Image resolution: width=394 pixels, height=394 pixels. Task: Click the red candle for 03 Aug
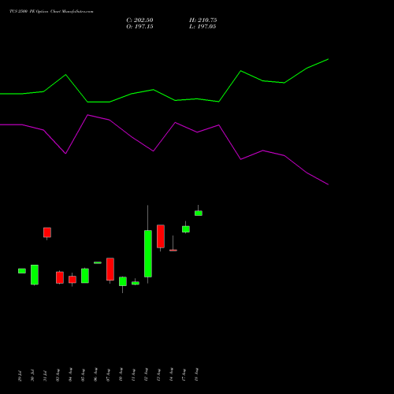[x=60, y=277]
